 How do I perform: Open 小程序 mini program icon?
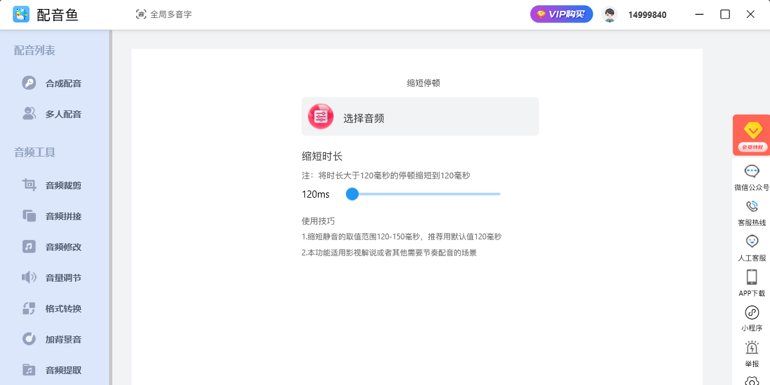751,312
